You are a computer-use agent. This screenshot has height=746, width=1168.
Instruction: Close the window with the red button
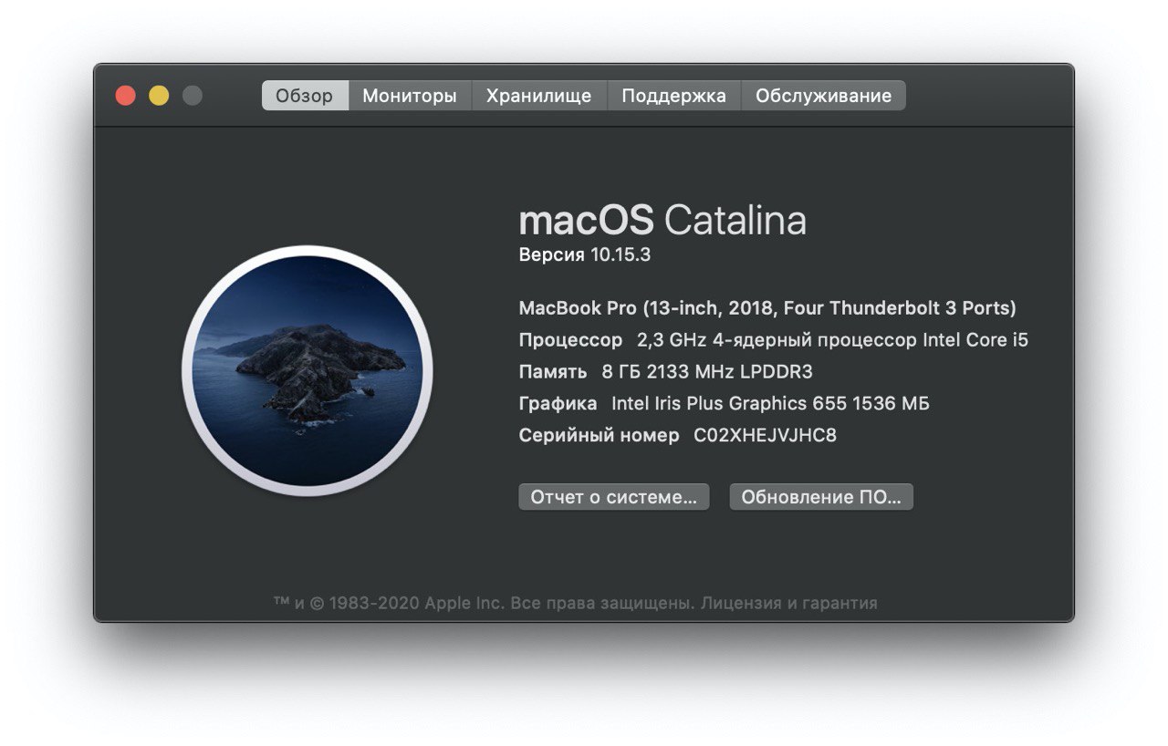125,95
